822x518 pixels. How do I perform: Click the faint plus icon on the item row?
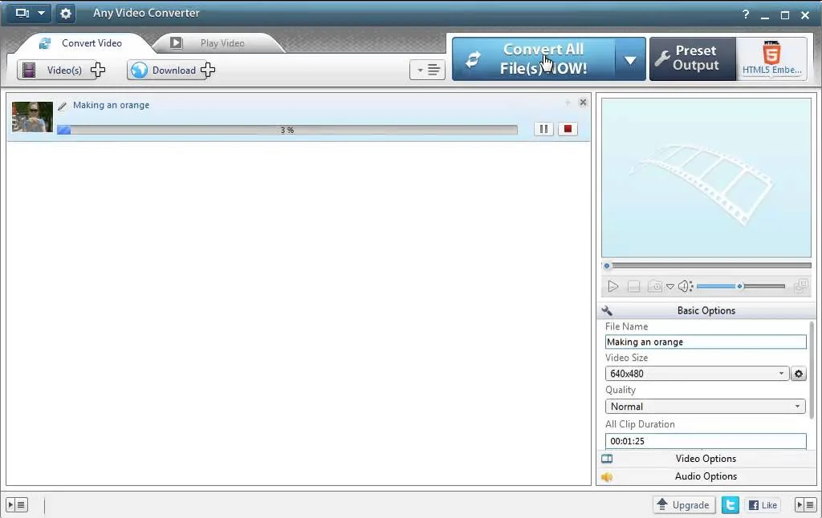tap(568, 103)
